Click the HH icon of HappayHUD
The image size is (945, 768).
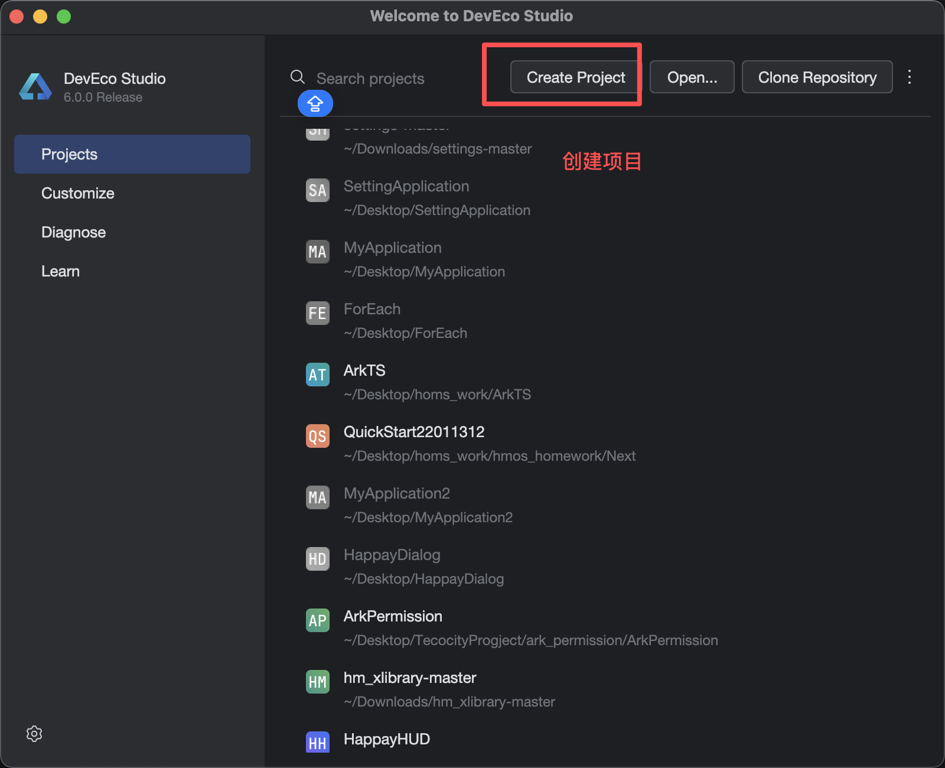click(x=318, y=743)
